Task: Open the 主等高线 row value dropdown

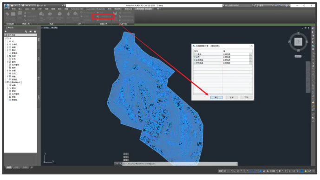Action: tap(250, 60)
